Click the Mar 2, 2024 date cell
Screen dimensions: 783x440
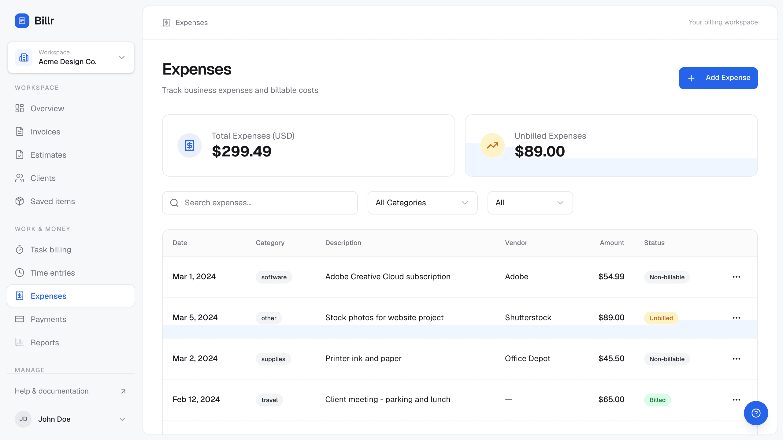[x=195, y=358]
